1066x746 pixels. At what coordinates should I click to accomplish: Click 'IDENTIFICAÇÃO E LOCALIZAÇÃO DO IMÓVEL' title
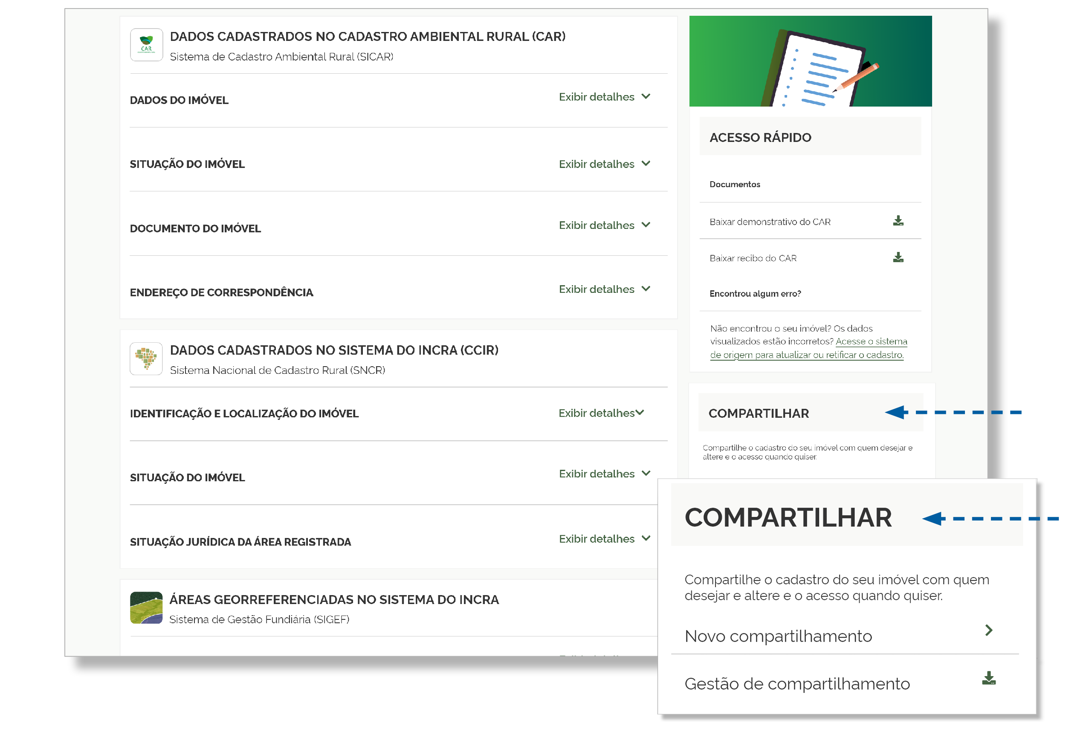(x=244, y=413)
